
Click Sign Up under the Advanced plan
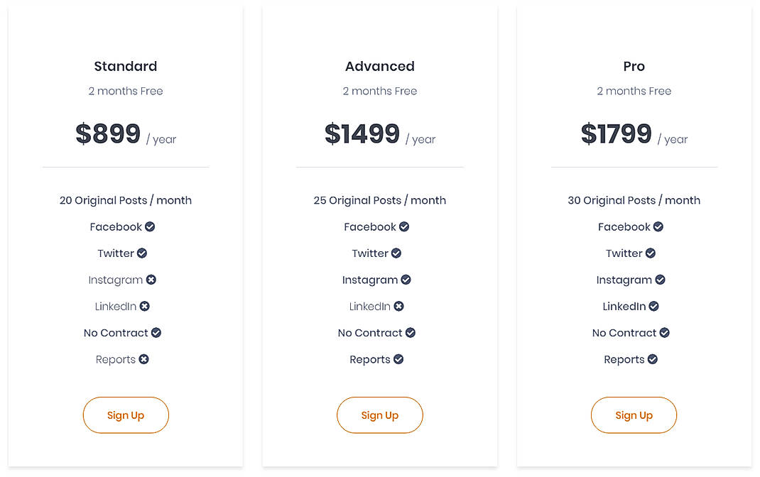pyautogui.click(x=380, y=415)
